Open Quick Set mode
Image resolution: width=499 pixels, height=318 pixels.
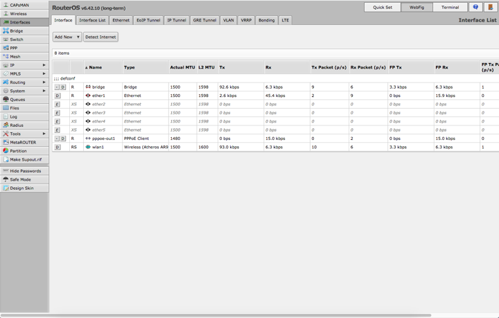(x=383, y=7)
